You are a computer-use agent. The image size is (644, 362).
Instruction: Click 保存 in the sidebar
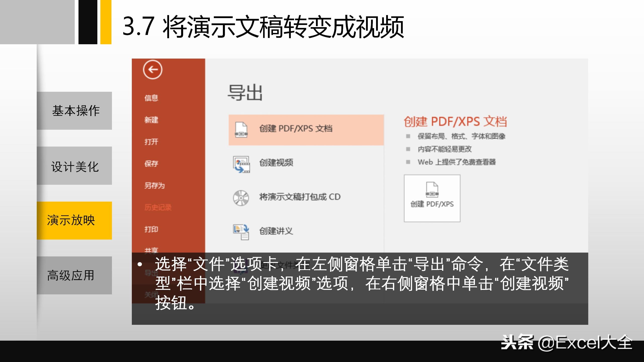click(151, 164)
